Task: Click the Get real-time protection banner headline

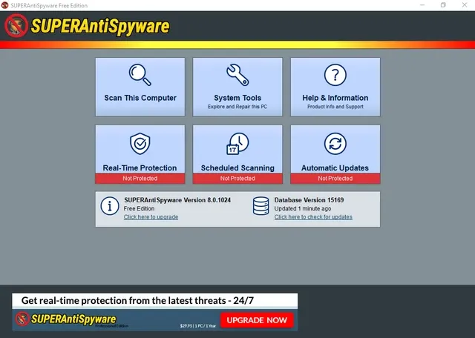Action: [x=137, y=300]
